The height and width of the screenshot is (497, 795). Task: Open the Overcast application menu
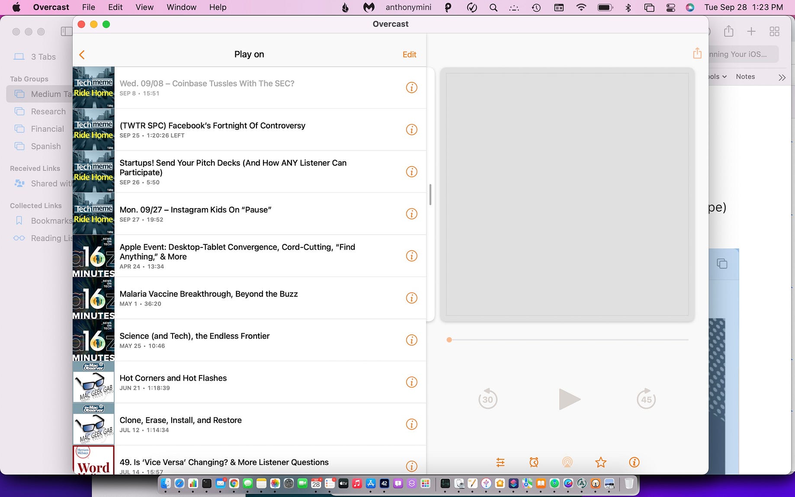click(51, 7)
